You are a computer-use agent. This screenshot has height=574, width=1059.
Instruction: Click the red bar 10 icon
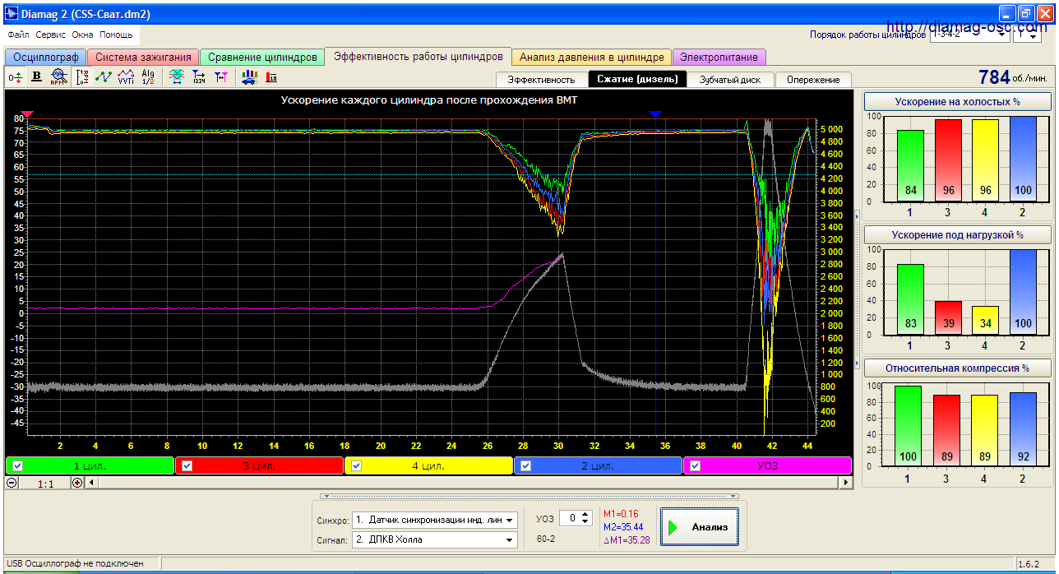click(271, 77)
